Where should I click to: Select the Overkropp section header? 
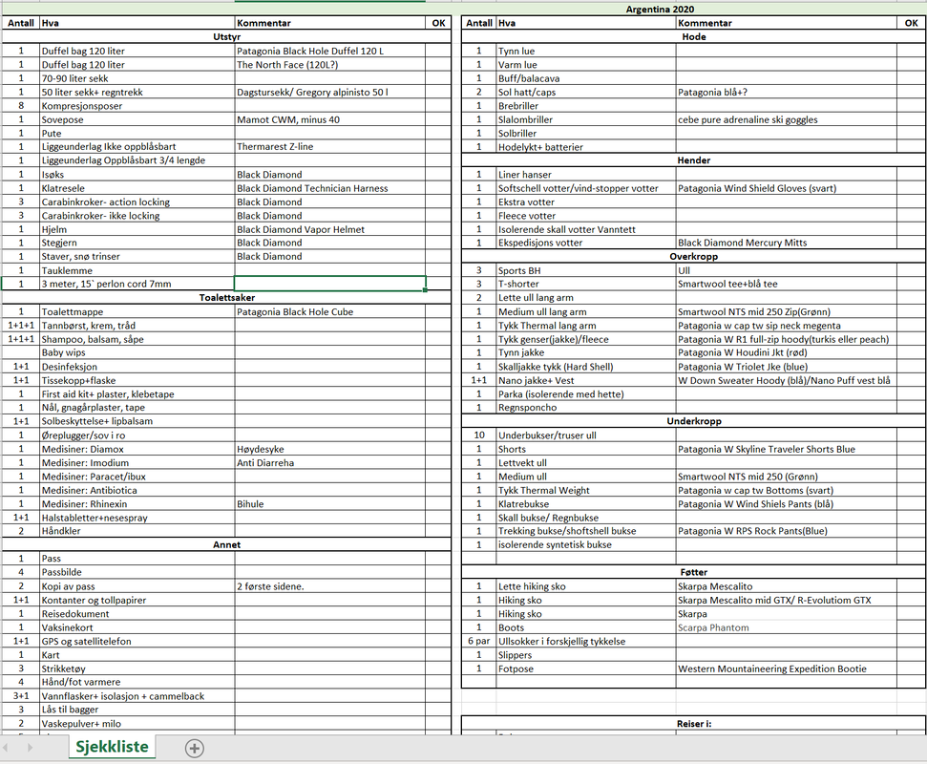[x=693, y=257]
